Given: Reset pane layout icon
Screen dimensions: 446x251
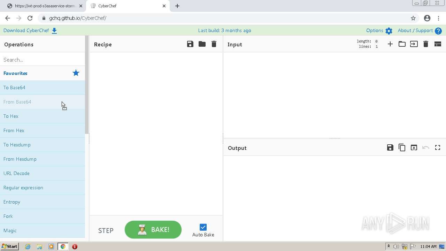Looking at the screenshot, I should pos(438,44).
